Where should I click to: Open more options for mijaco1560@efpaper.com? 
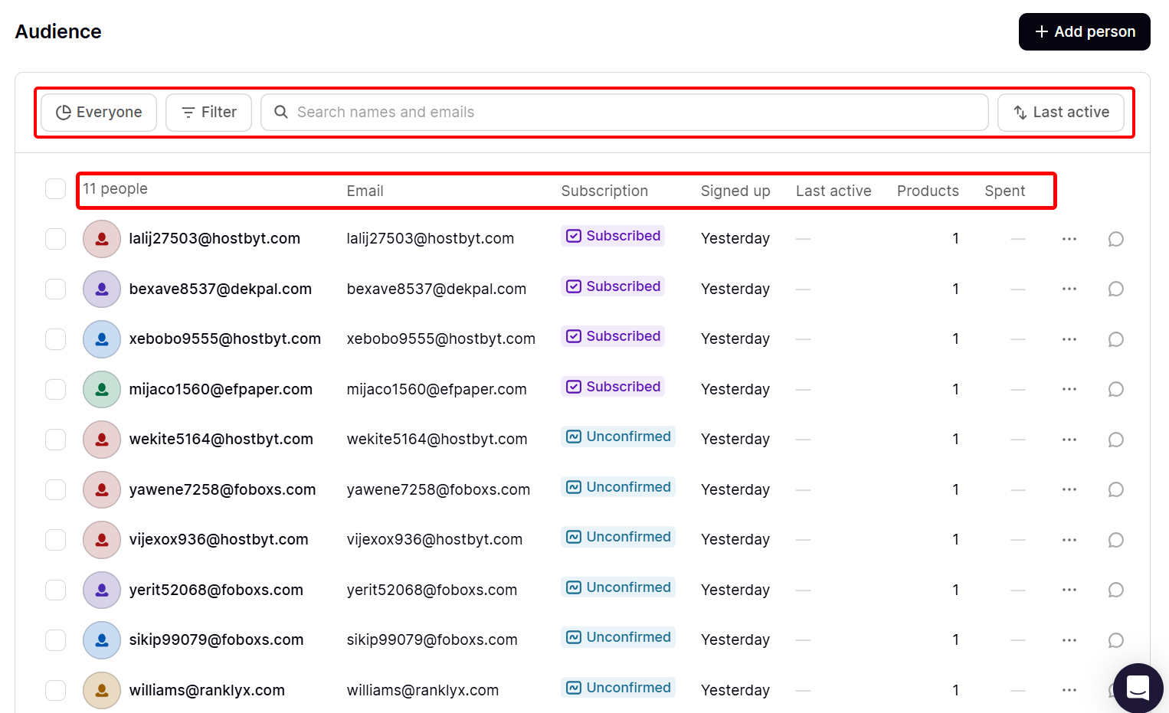1069,389
